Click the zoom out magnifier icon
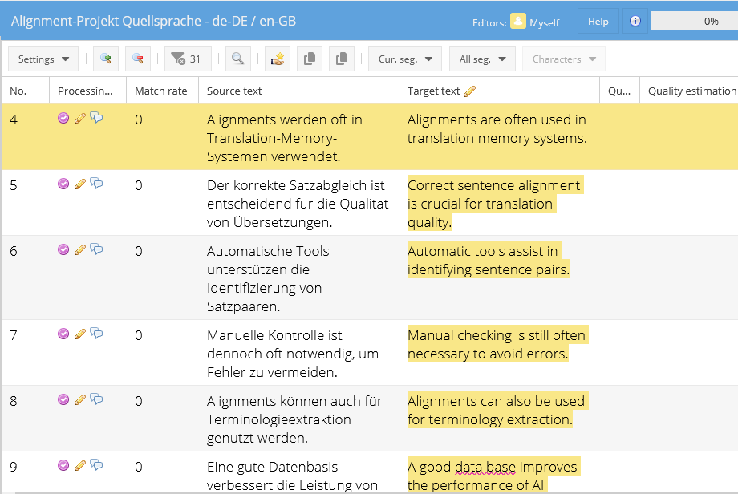This screenshot has width=738, height=494. [137, 59]
